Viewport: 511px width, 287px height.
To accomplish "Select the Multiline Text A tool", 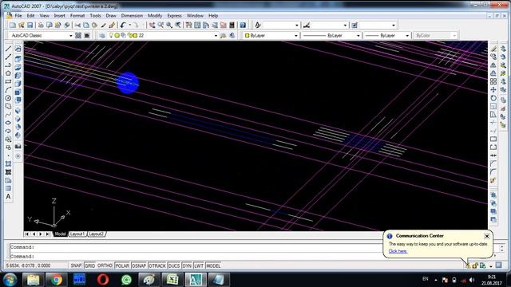I will [8, 197].
